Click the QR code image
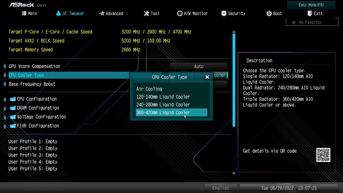The height and width of the screenshot is (193, 343). click(323, 155)
